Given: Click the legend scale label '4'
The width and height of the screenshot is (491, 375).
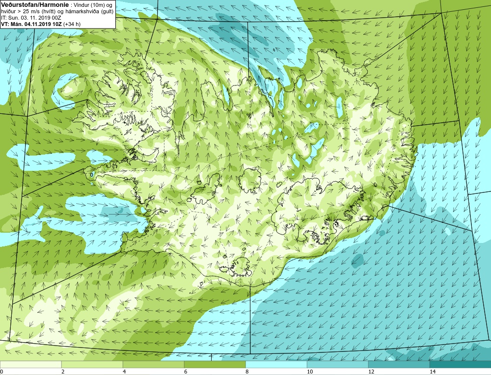Looking at the screenshot, I should coord(124,372).
